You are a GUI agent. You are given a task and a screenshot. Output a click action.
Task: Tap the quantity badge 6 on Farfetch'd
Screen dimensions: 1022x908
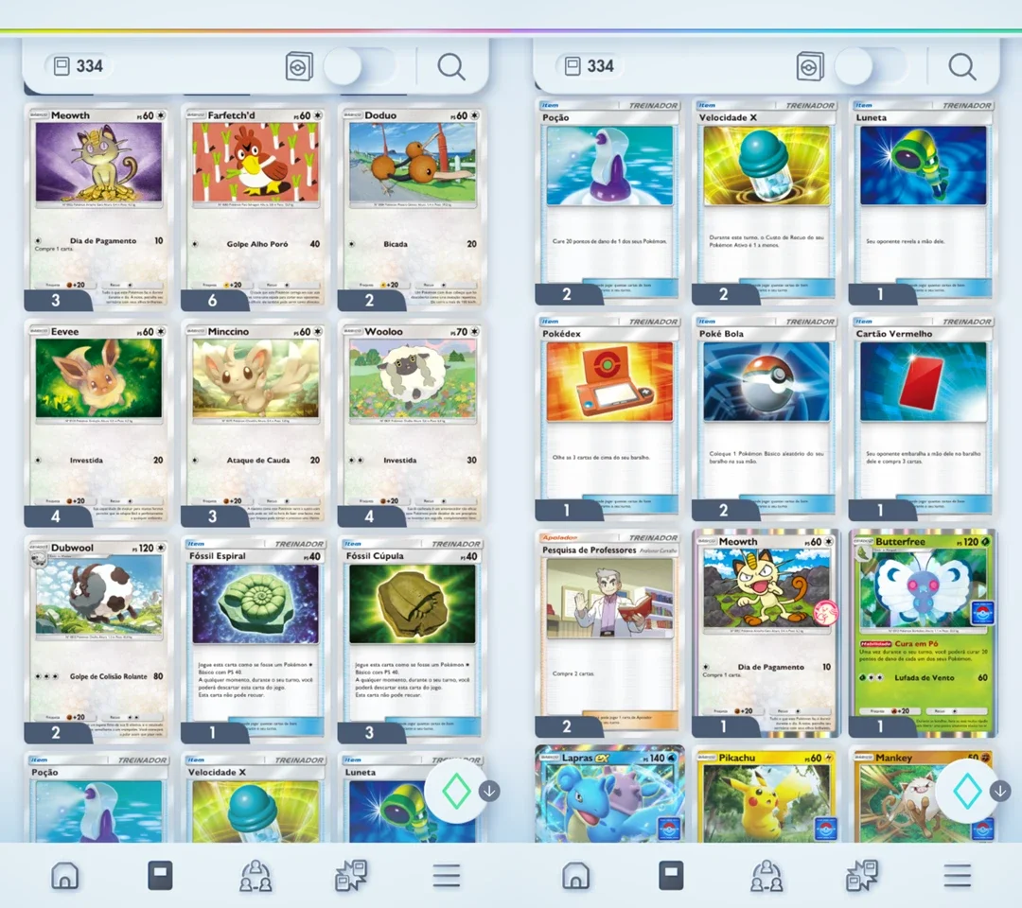point(213,300)
